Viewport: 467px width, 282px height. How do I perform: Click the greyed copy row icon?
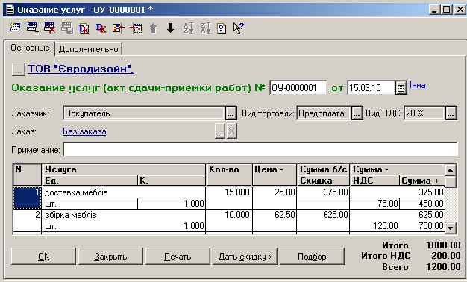coord(67,28)
